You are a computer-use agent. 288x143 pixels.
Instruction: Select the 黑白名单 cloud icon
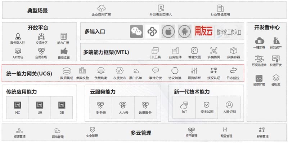pyautogui.click(x=136, y=71)
